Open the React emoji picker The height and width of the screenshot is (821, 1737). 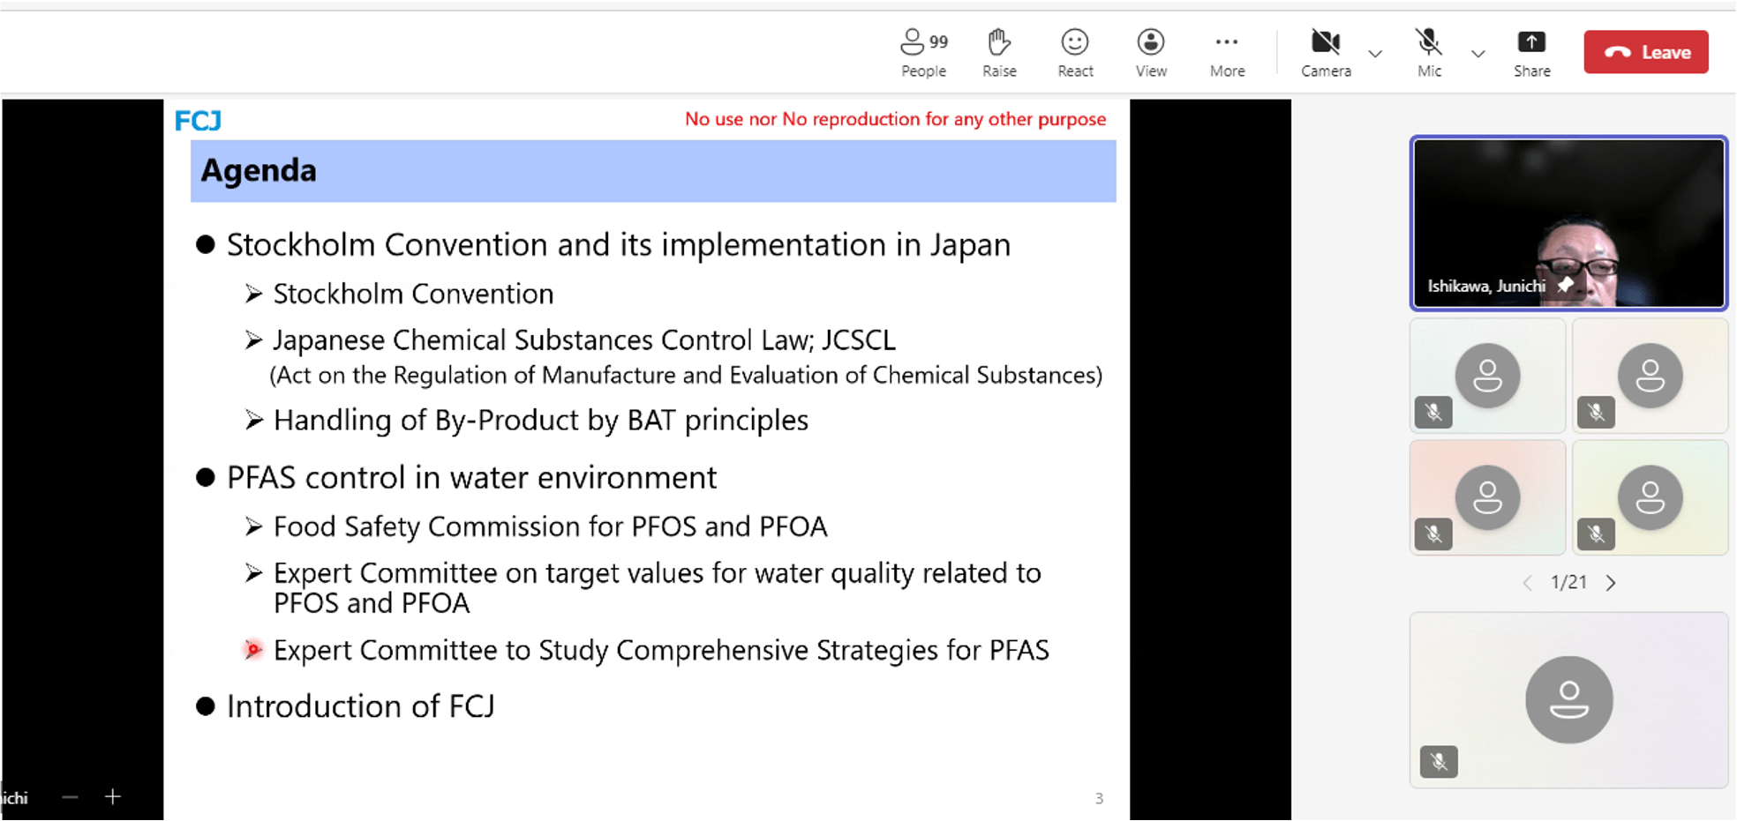click(1075, 52)
